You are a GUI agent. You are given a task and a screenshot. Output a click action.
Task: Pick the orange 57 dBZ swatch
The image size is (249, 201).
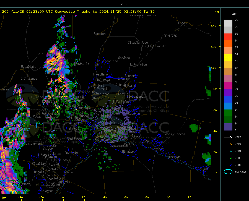[x=228, y=44]
